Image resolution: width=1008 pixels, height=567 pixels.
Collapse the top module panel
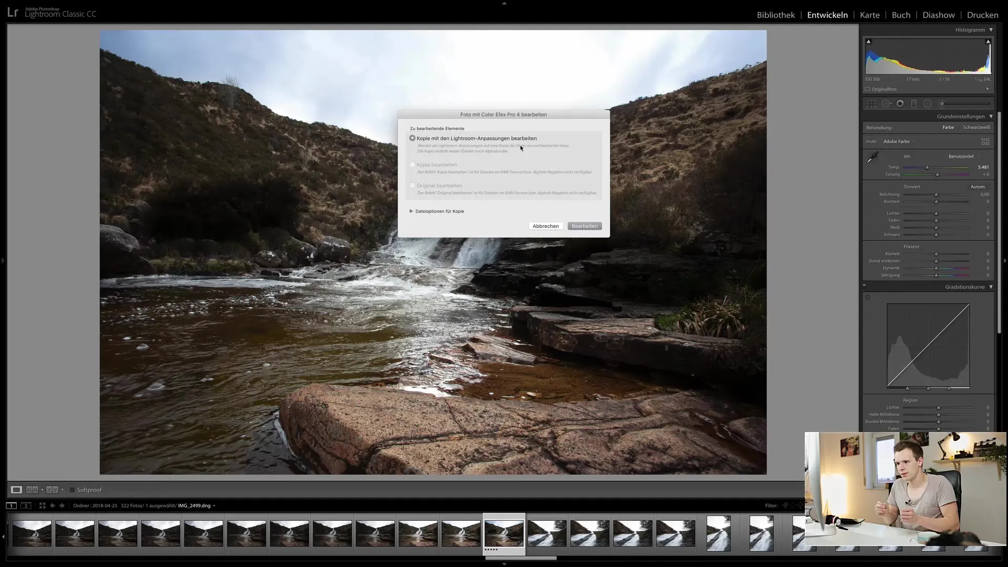tap(504, 3)
